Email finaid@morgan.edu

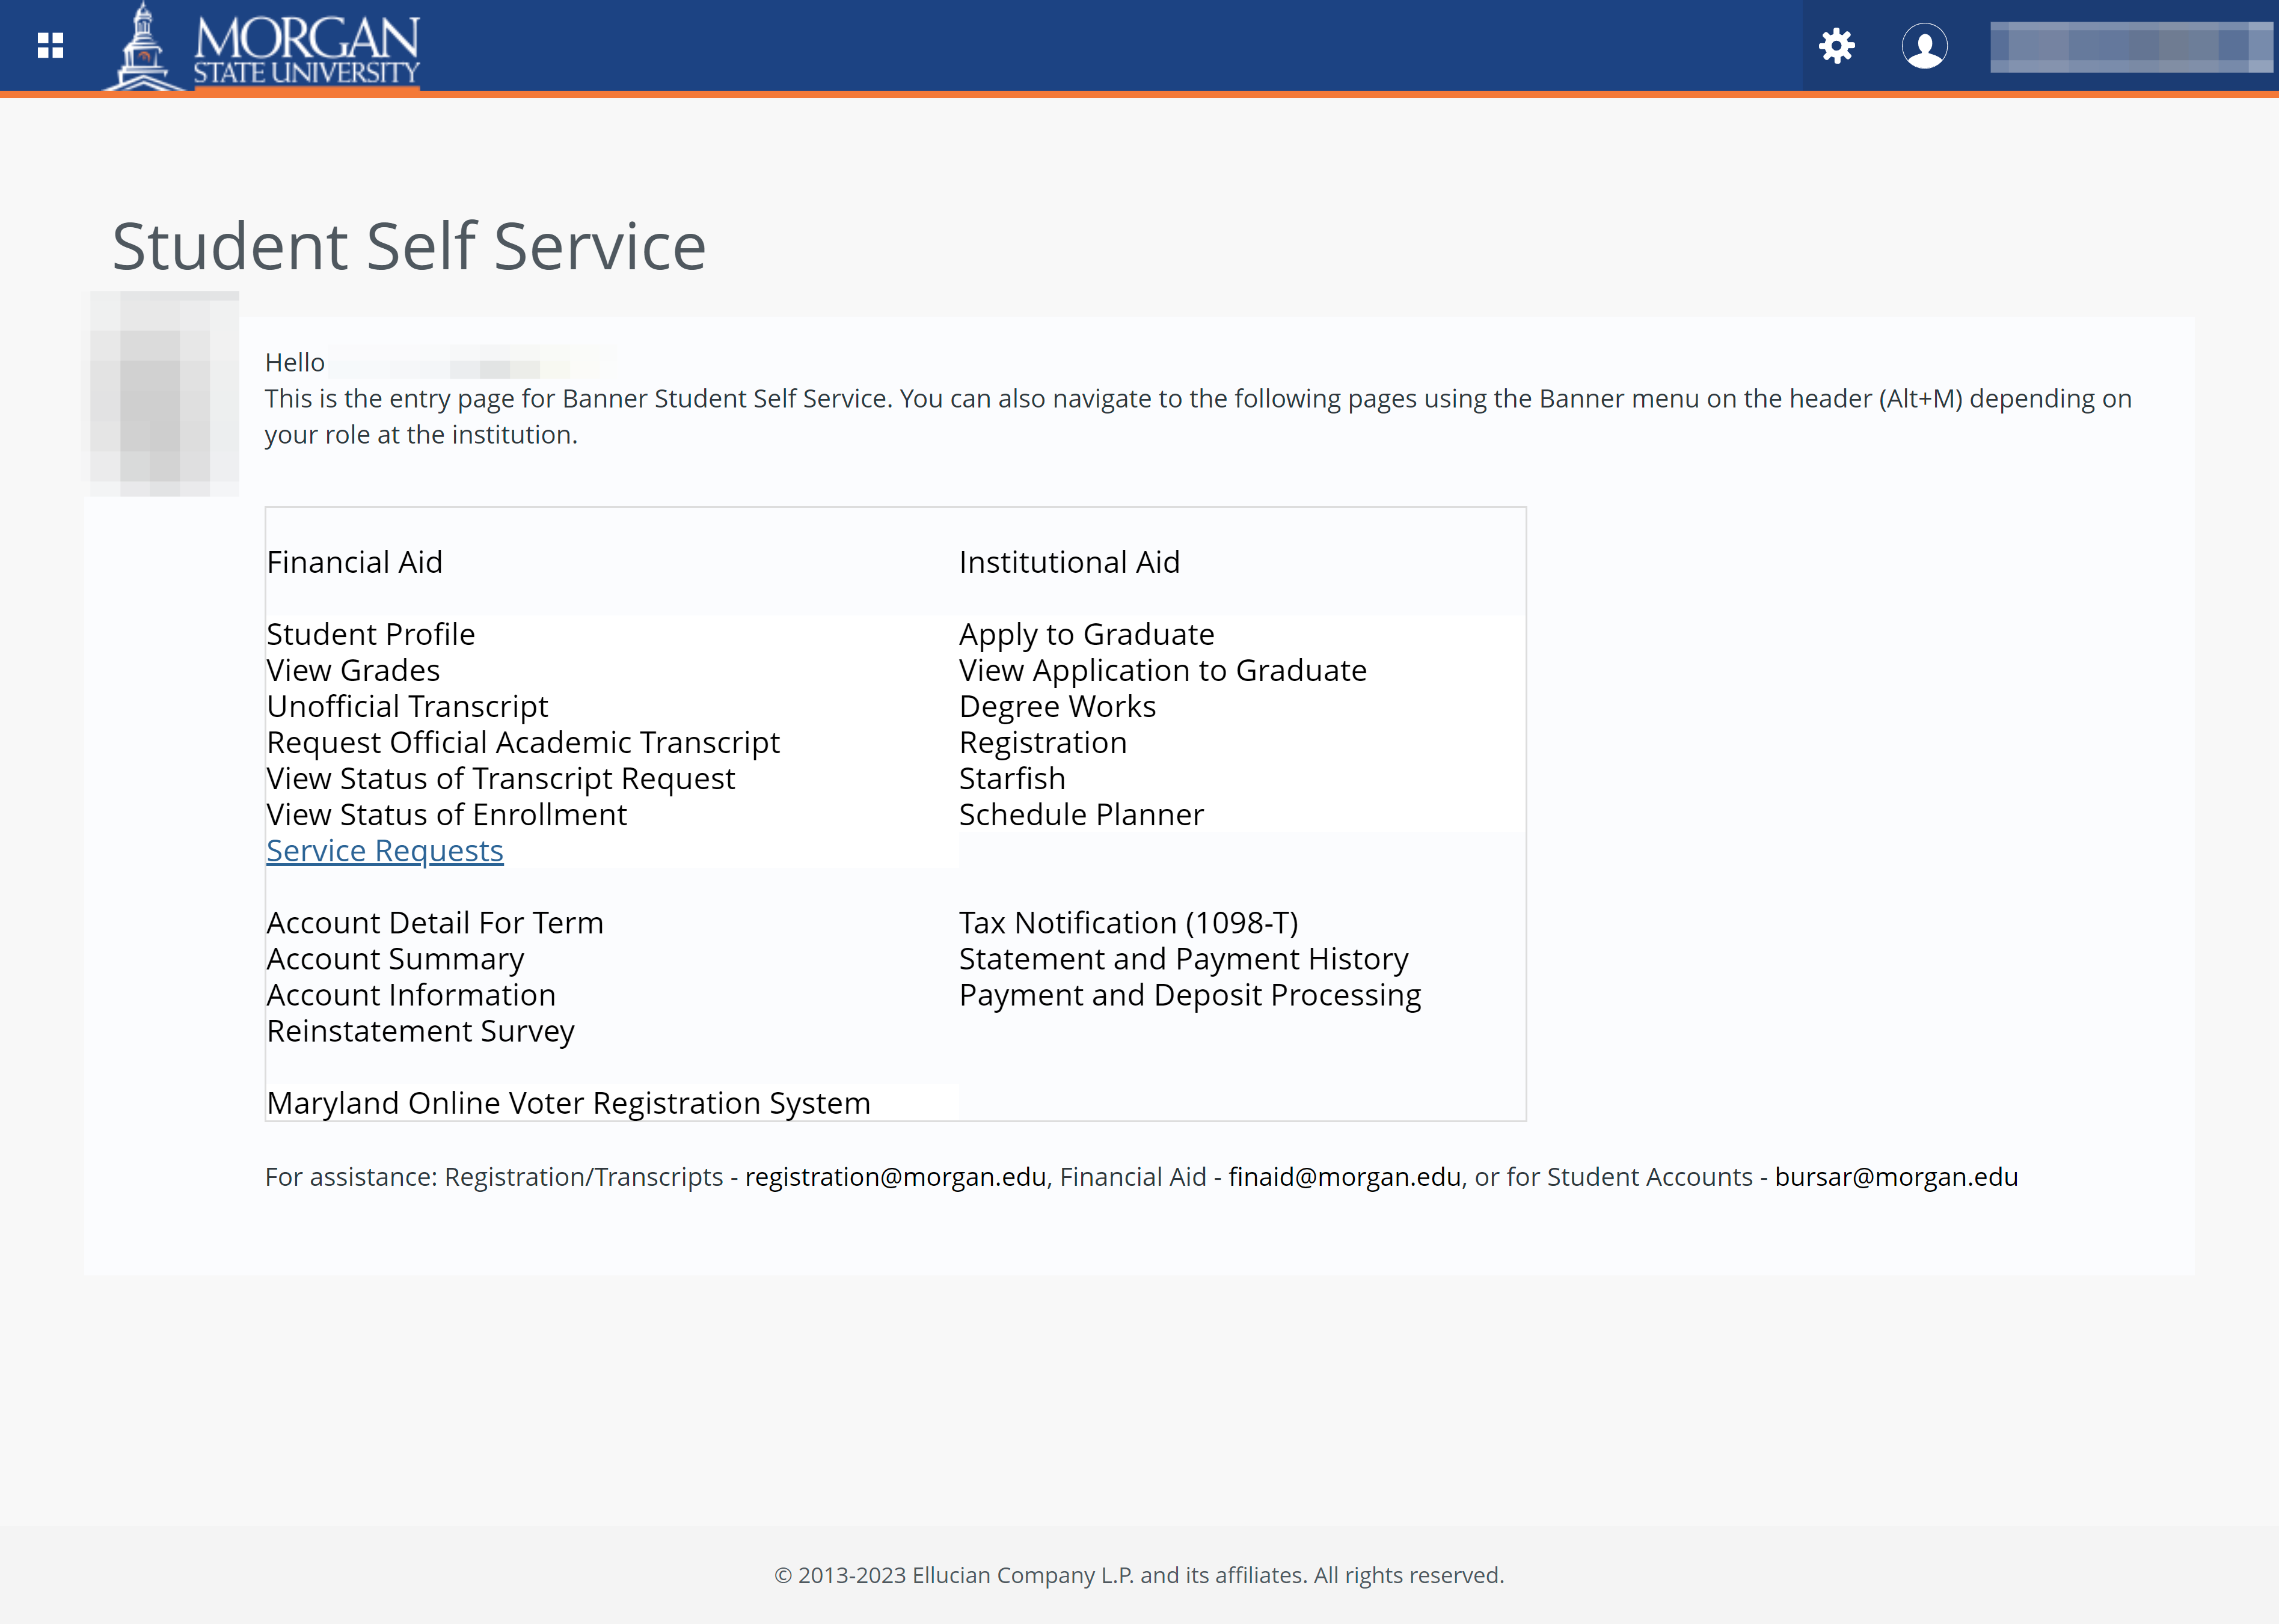tap(1345, 1177)
